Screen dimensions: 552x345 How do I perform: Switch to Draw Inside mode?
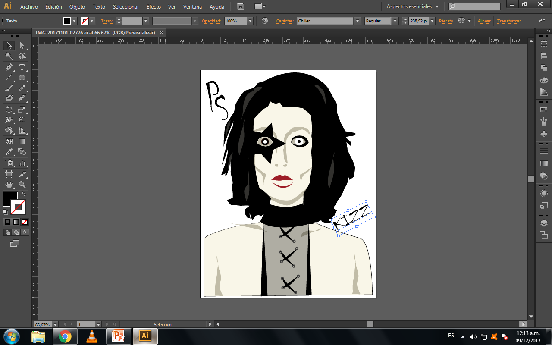(x=25, y=232)
